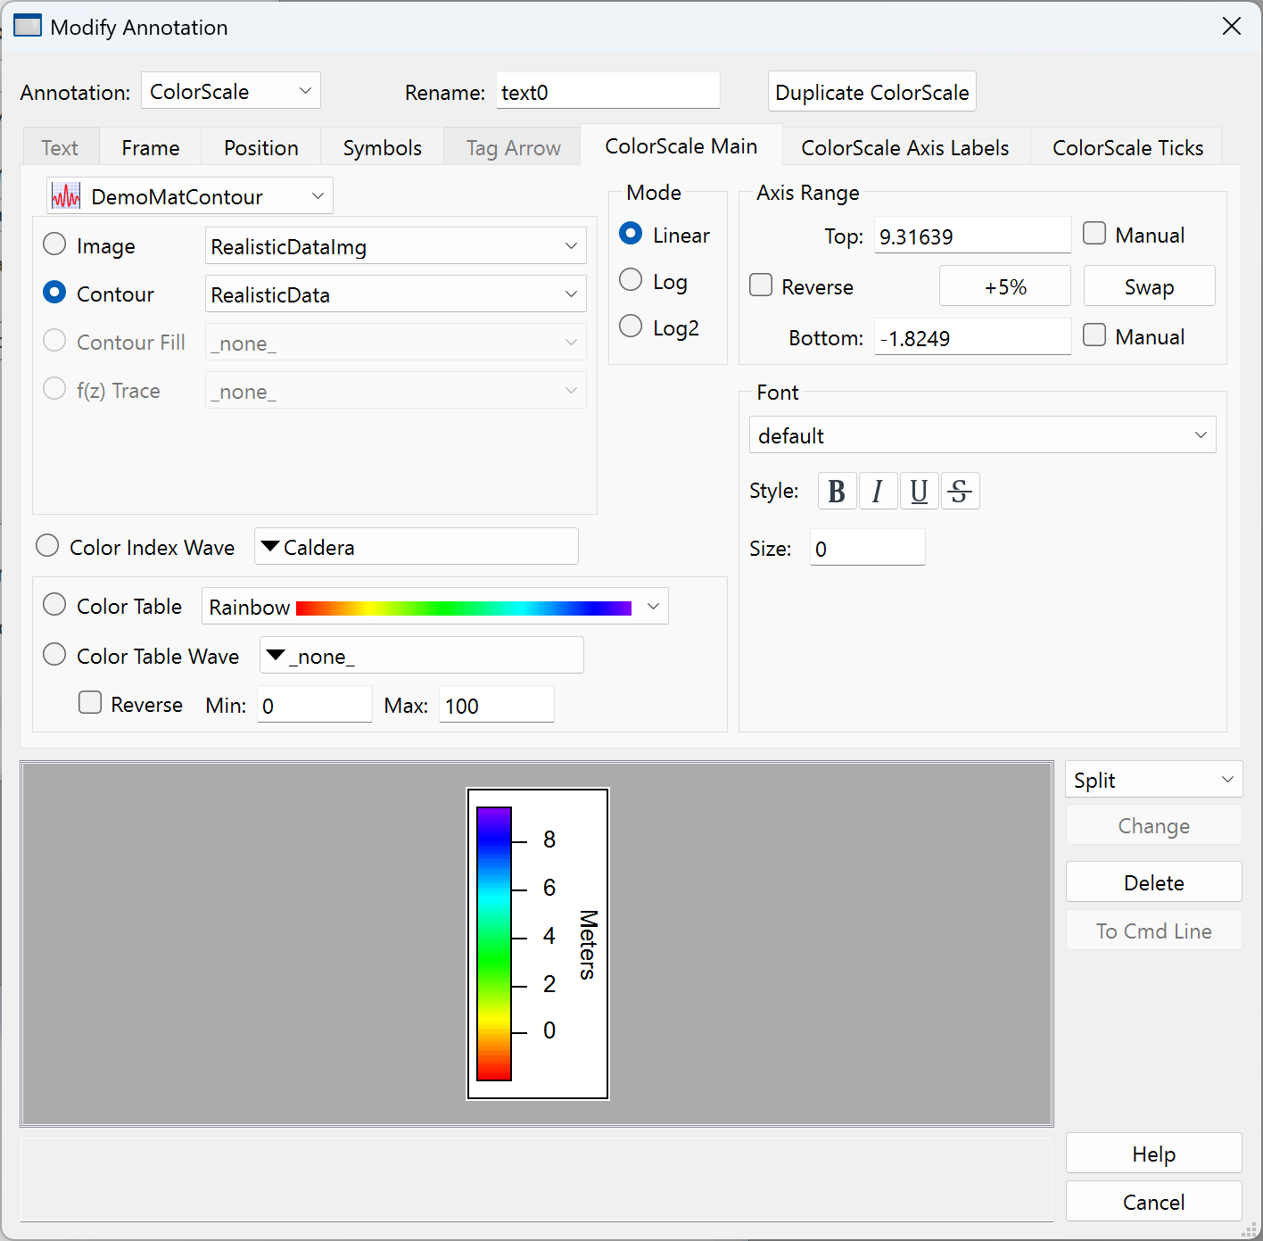Click the DemoMatContour graph icon
The width and height of the screenshot is (1263, 1241).
66,196
